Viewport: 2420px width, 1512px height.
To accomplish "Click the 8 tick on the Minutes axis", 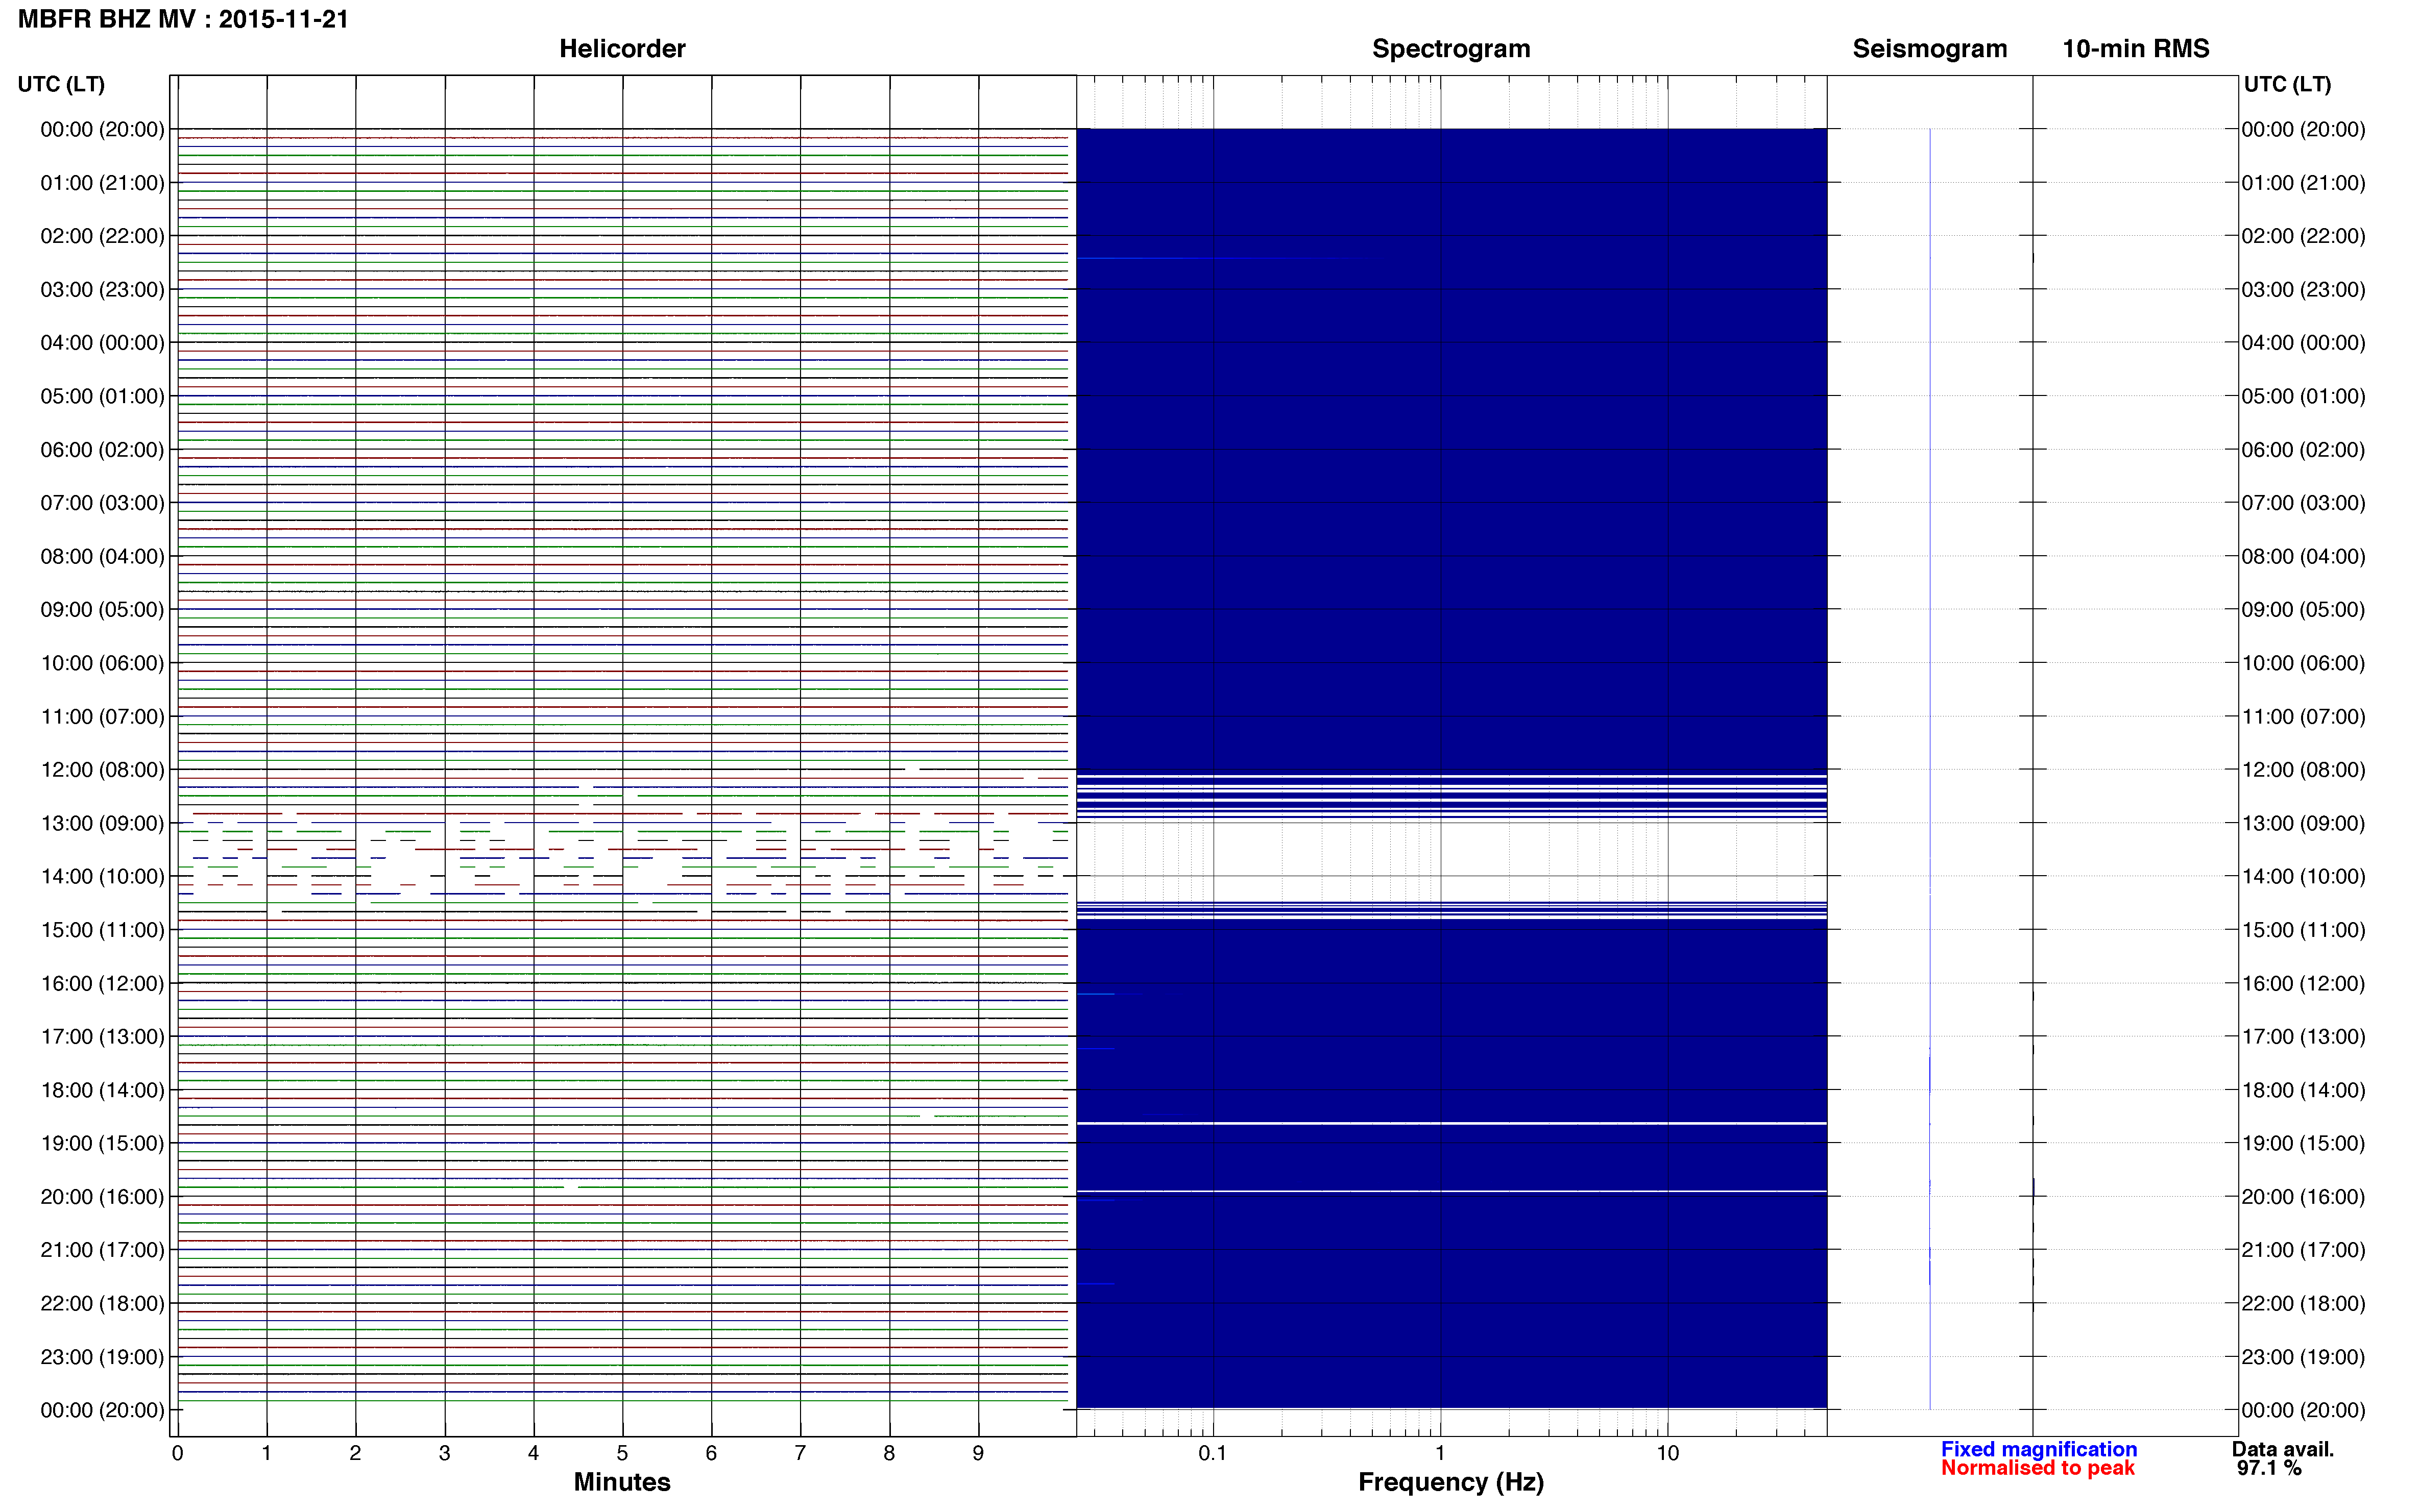I will [889, 1454].
